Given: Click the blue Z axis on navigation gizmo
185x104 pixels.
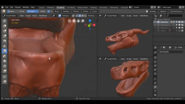Looking at the screenshot, I should (90, 21).
